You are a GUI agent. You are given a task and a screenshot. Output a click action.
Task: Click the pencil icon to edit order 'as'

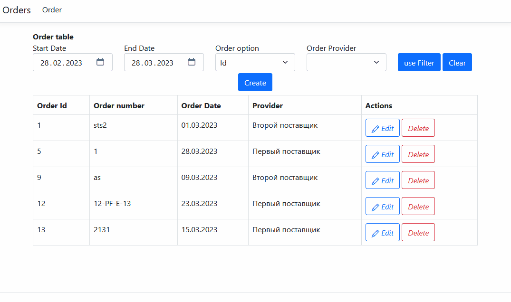tap(375, 179)
